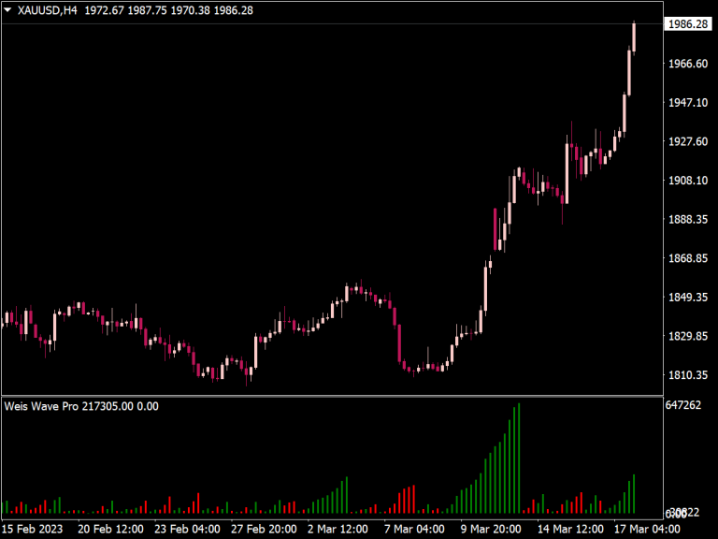Screen dimensions: 718x539
Task: Select the 7 Mar 04:00 time label
Action: click(418, 529)
